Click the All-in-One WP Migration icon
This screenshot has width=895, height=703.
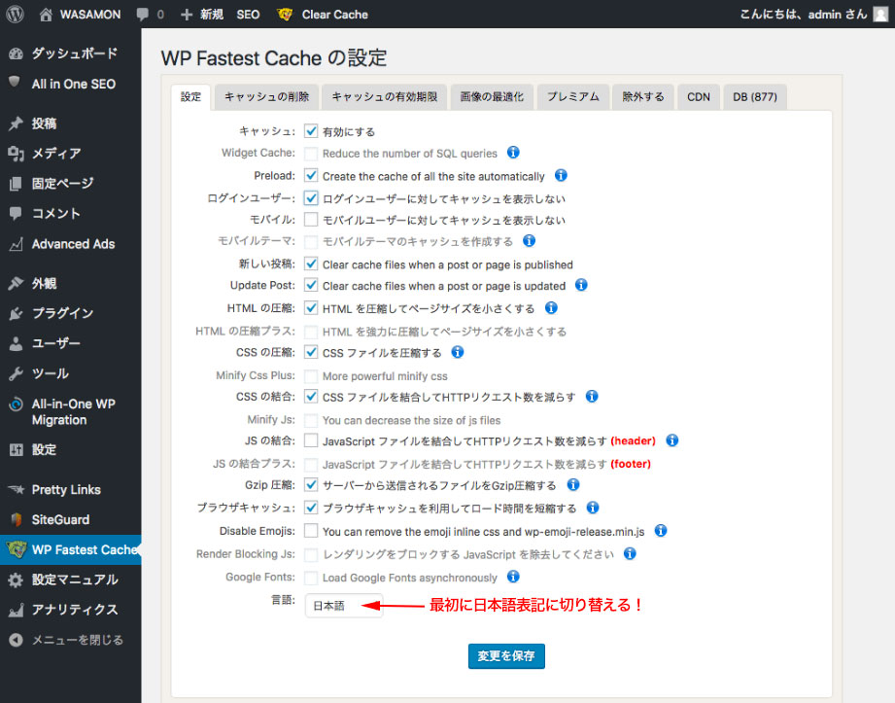(16, 404)
